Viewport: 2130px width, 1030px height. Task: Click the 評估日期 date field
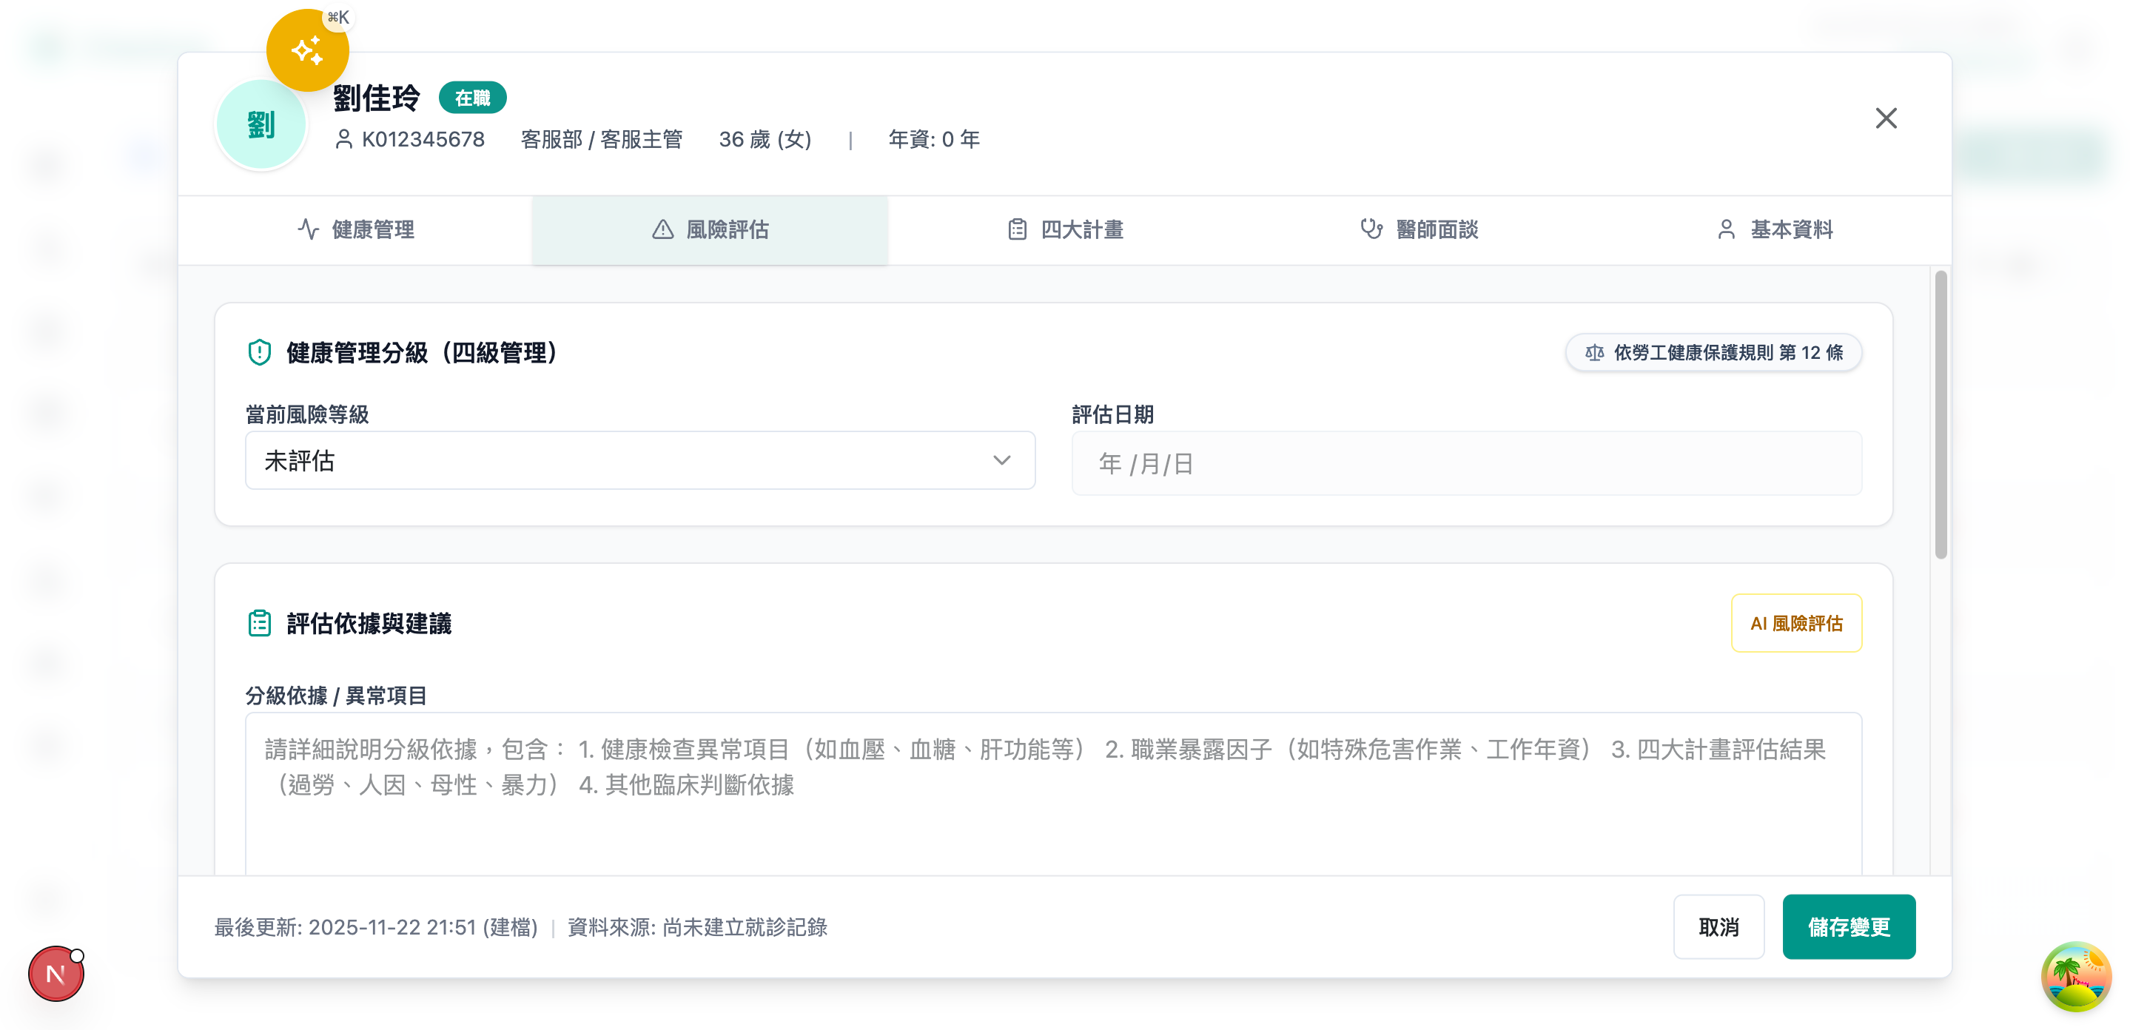click(x=1467, y=464)
